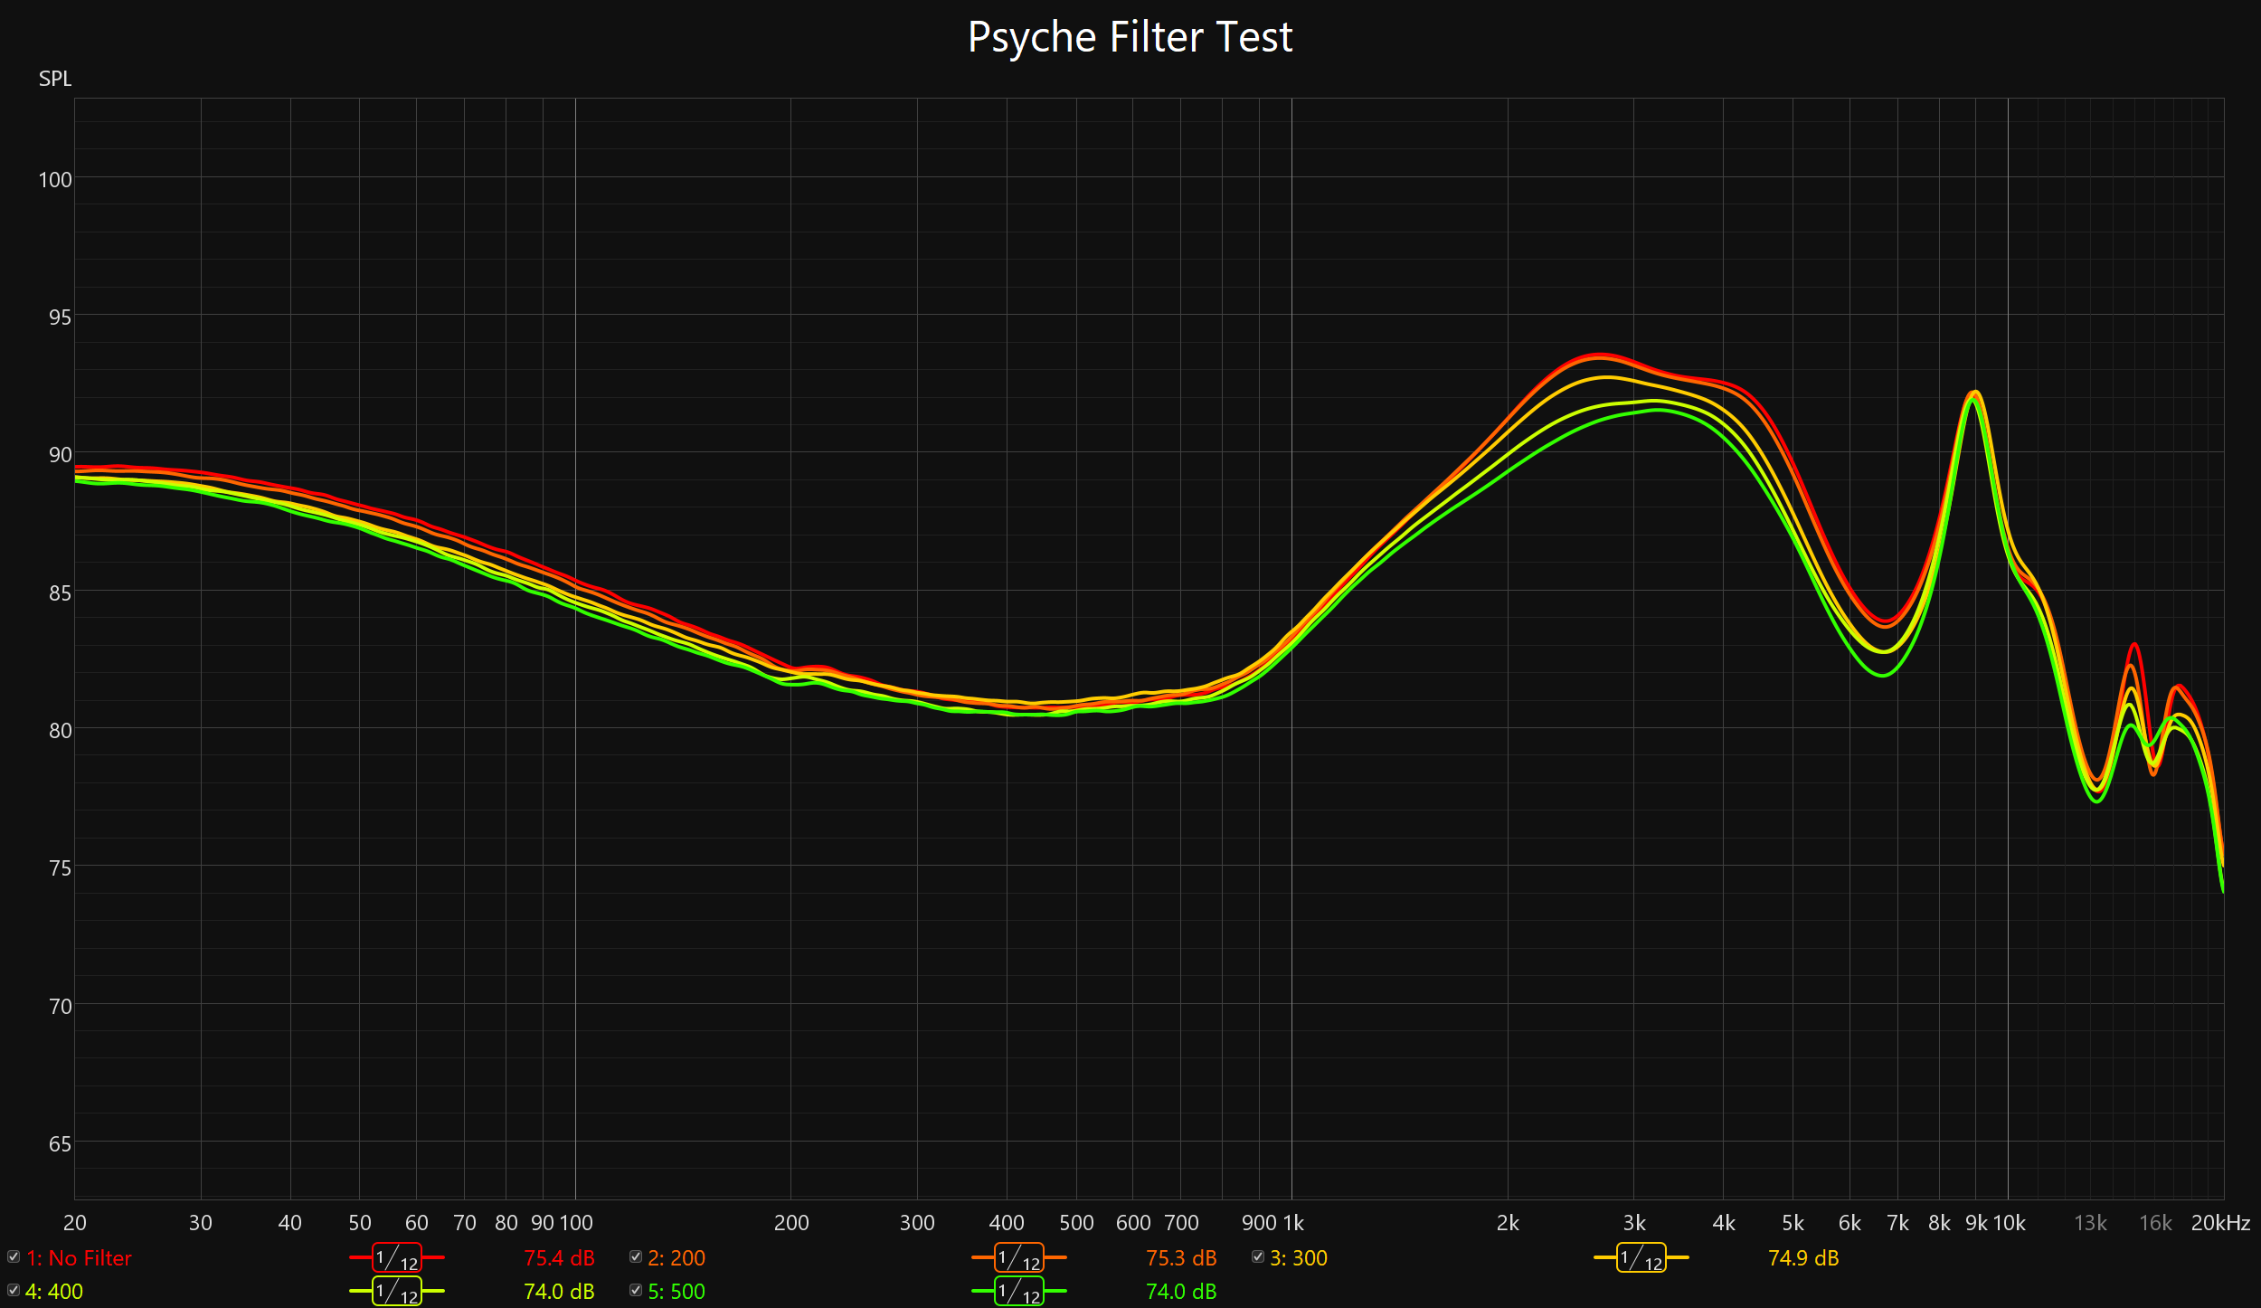Click the 200 label on the frequency axis

tap(791, 1223)
